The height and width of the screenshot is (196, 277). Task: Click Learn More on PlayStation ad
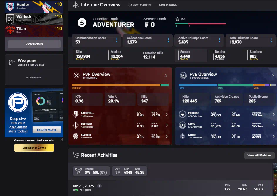pyautogui.click(x=46, y=130)
